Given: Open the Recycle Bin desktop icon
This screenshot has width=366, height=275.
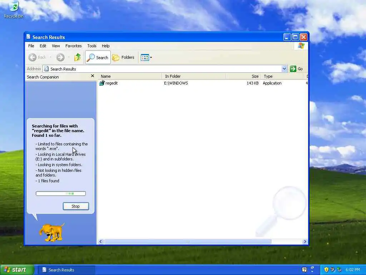Looking at the screenshot, I should 14,10.
